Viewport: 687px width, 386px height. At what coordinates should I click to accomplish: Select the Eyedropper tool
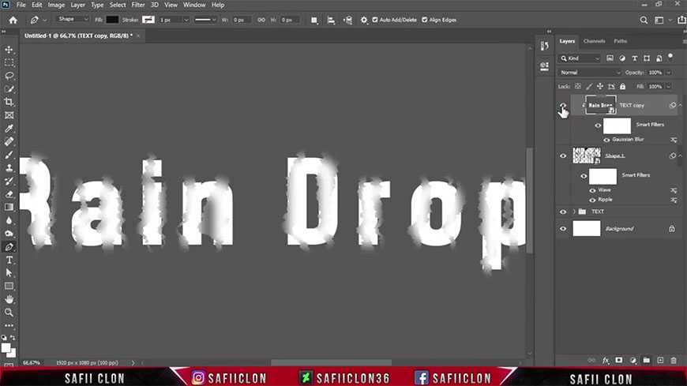click(9, 128)
